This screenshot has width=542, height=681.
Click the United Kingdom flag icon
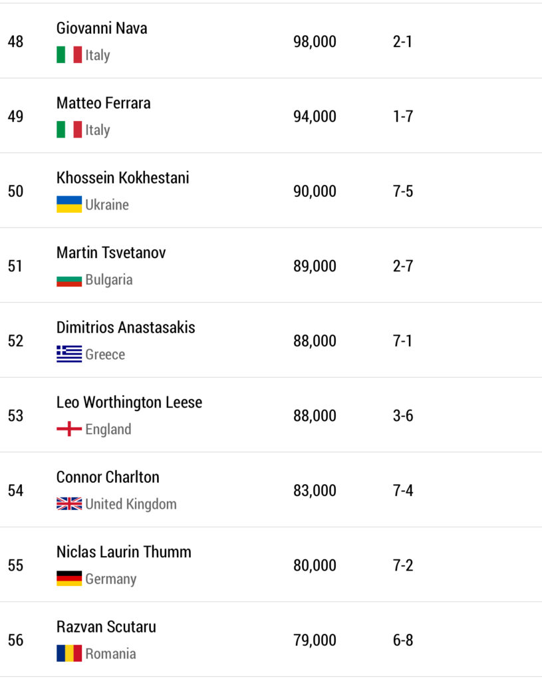pyautogui.click(x=69, y=504)
